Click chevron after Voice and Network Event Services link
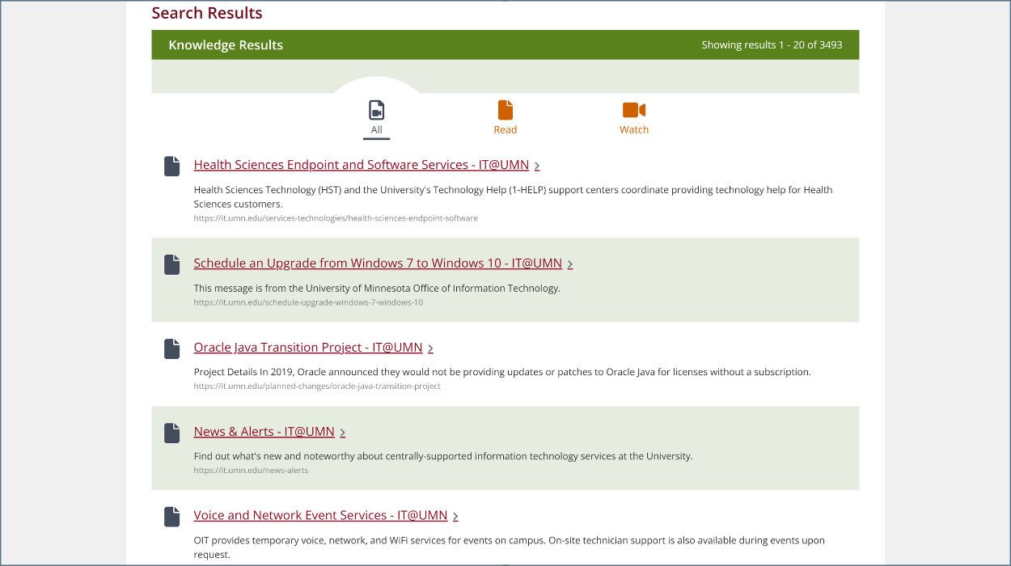1011x566 pixels. coord(455,517)
